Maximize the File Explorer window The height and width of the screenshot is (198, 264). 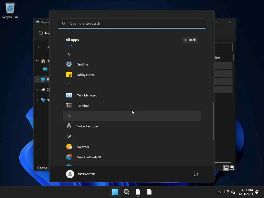tap(218, 22)
